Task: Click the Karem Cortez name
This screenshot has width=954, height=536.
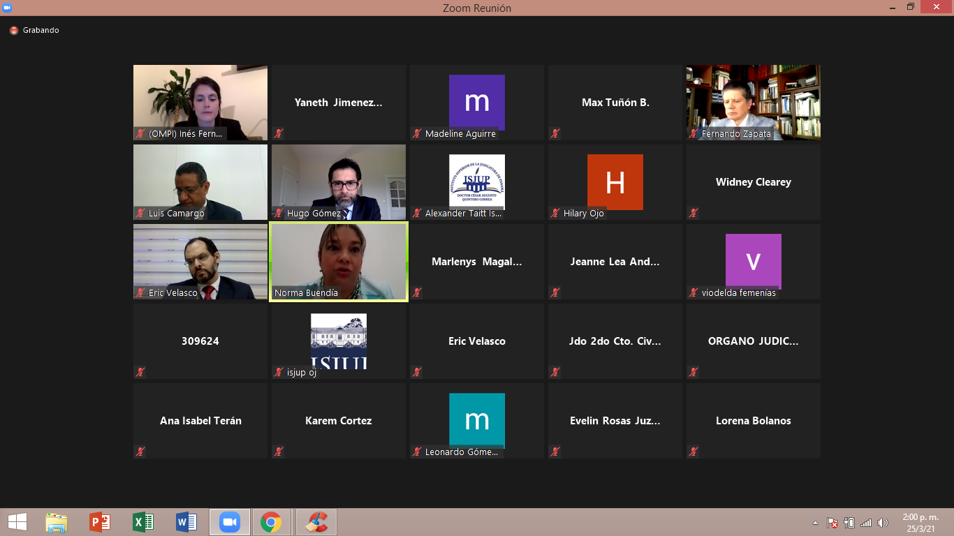Action: [339, 421]
